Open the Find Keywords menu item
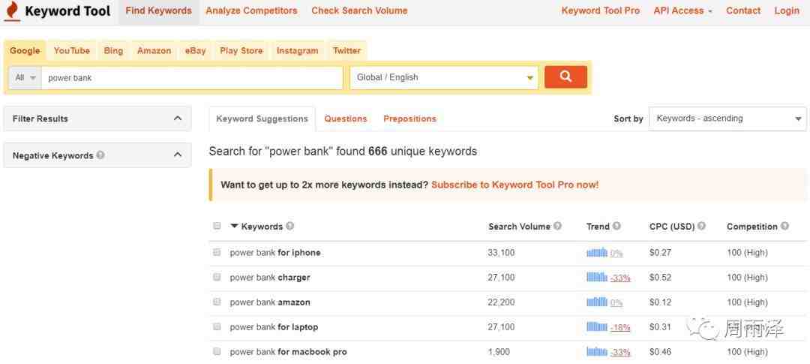Screen dimensions: 810x364 coord(158,11)
